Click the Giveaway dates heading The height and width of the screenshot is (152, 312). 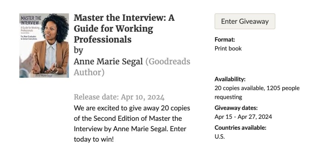click(236, 108)
